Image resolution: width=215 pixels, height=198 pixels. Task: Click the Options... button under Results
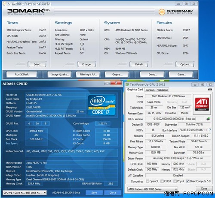pyautogui.click(x=185, y=64)
